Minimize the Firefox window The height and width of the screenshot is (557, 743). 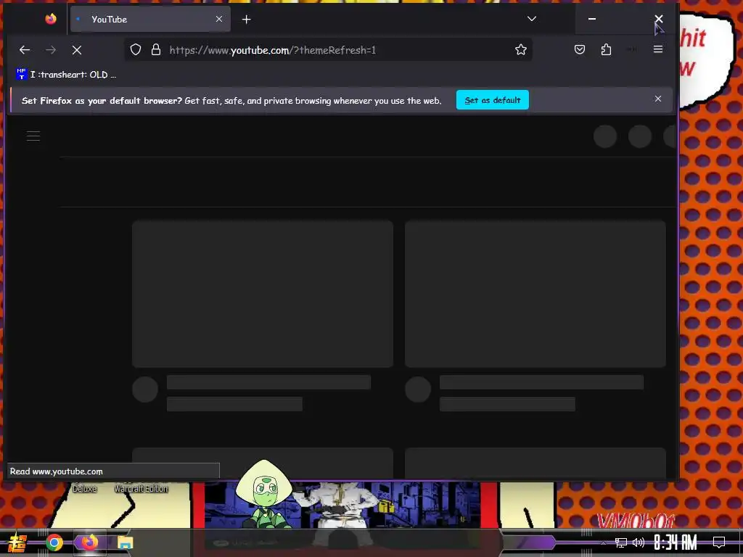pyautogui.click(x=592, y=19)
